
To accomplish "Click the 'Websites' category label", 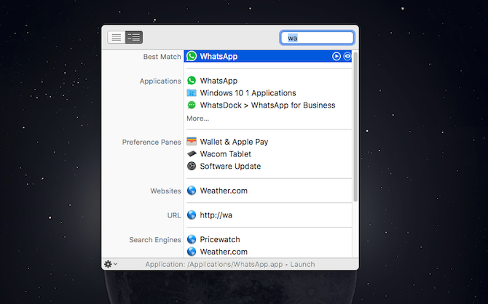I will pos(165,191).
